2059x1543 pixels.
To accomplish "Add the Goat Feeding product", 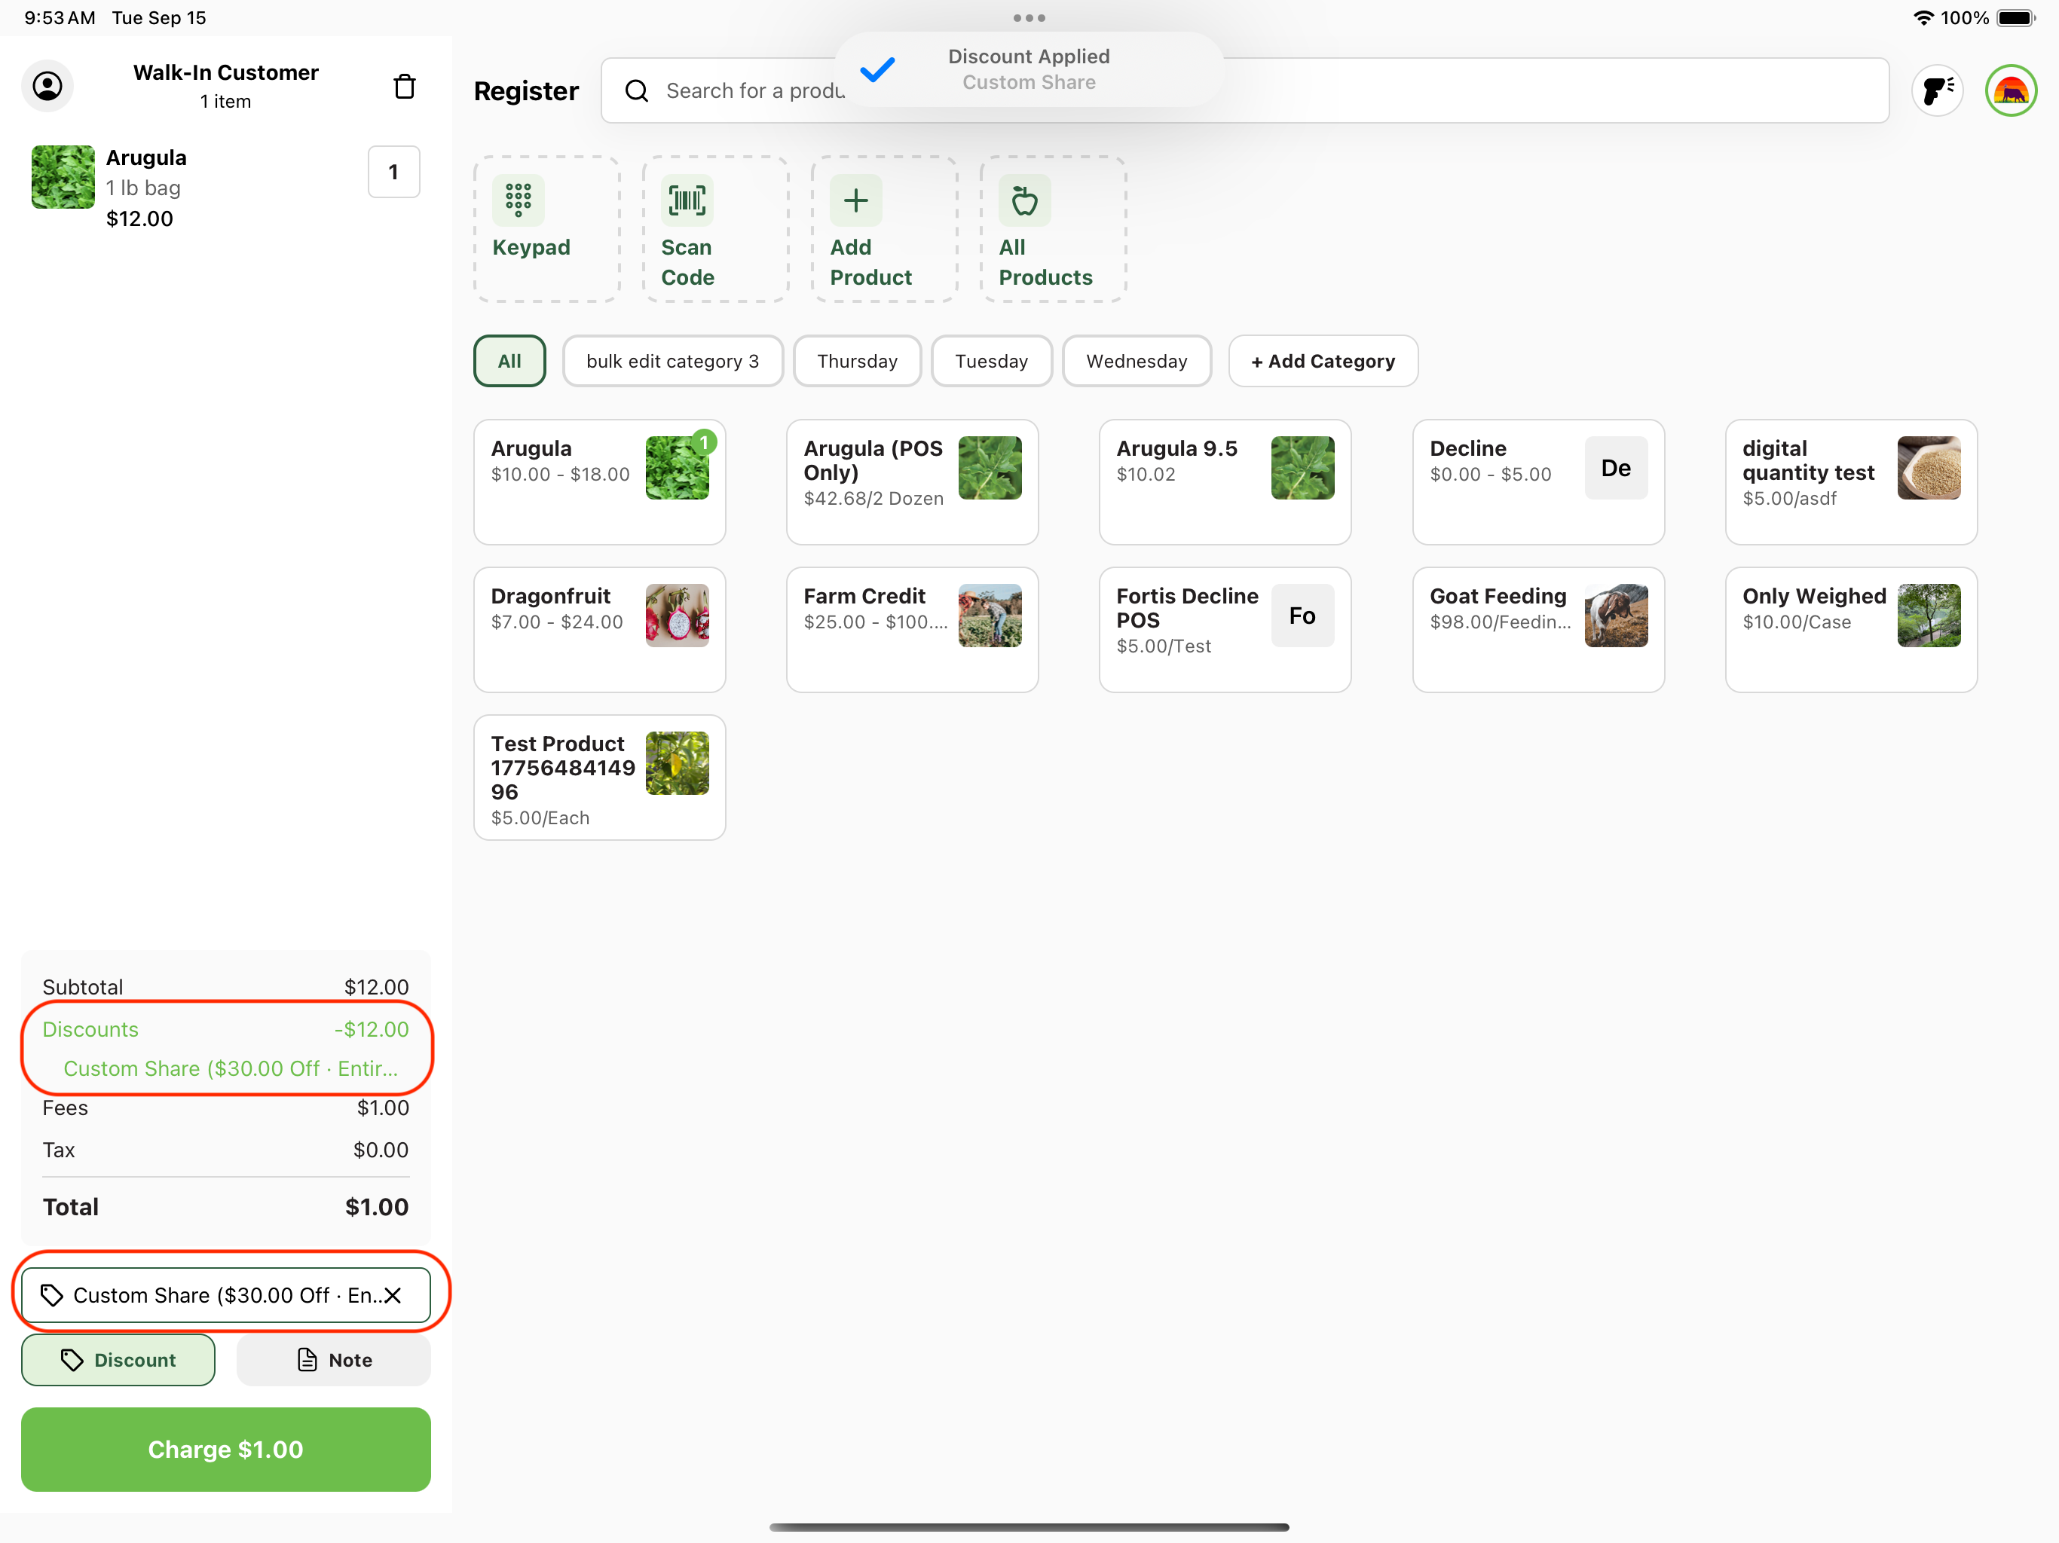I will point(1537,630).
